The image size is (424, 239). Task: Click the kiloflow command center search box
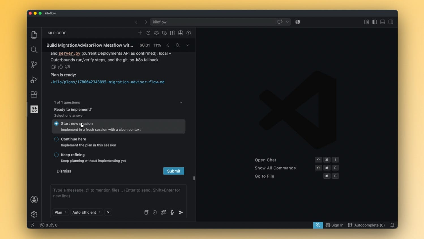point(212,22)
